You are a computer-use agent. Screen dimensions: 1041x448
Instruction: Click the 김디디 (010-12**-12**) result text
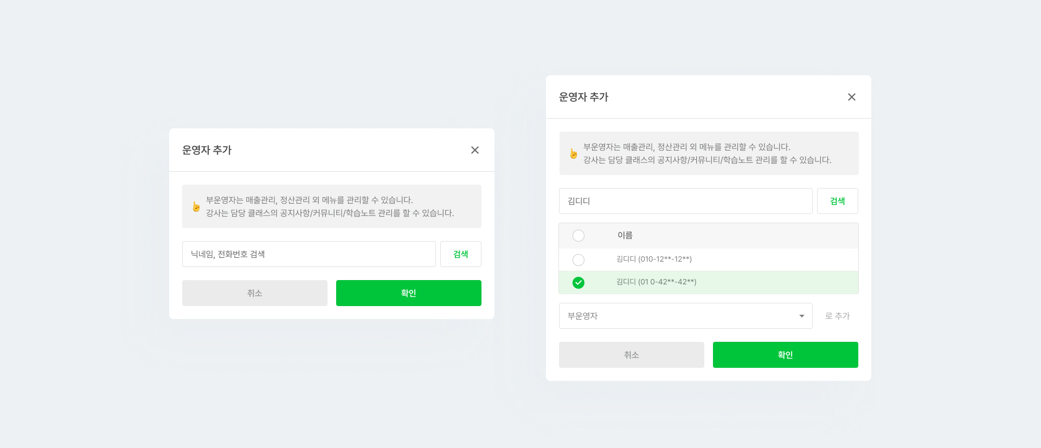[654, 259]
